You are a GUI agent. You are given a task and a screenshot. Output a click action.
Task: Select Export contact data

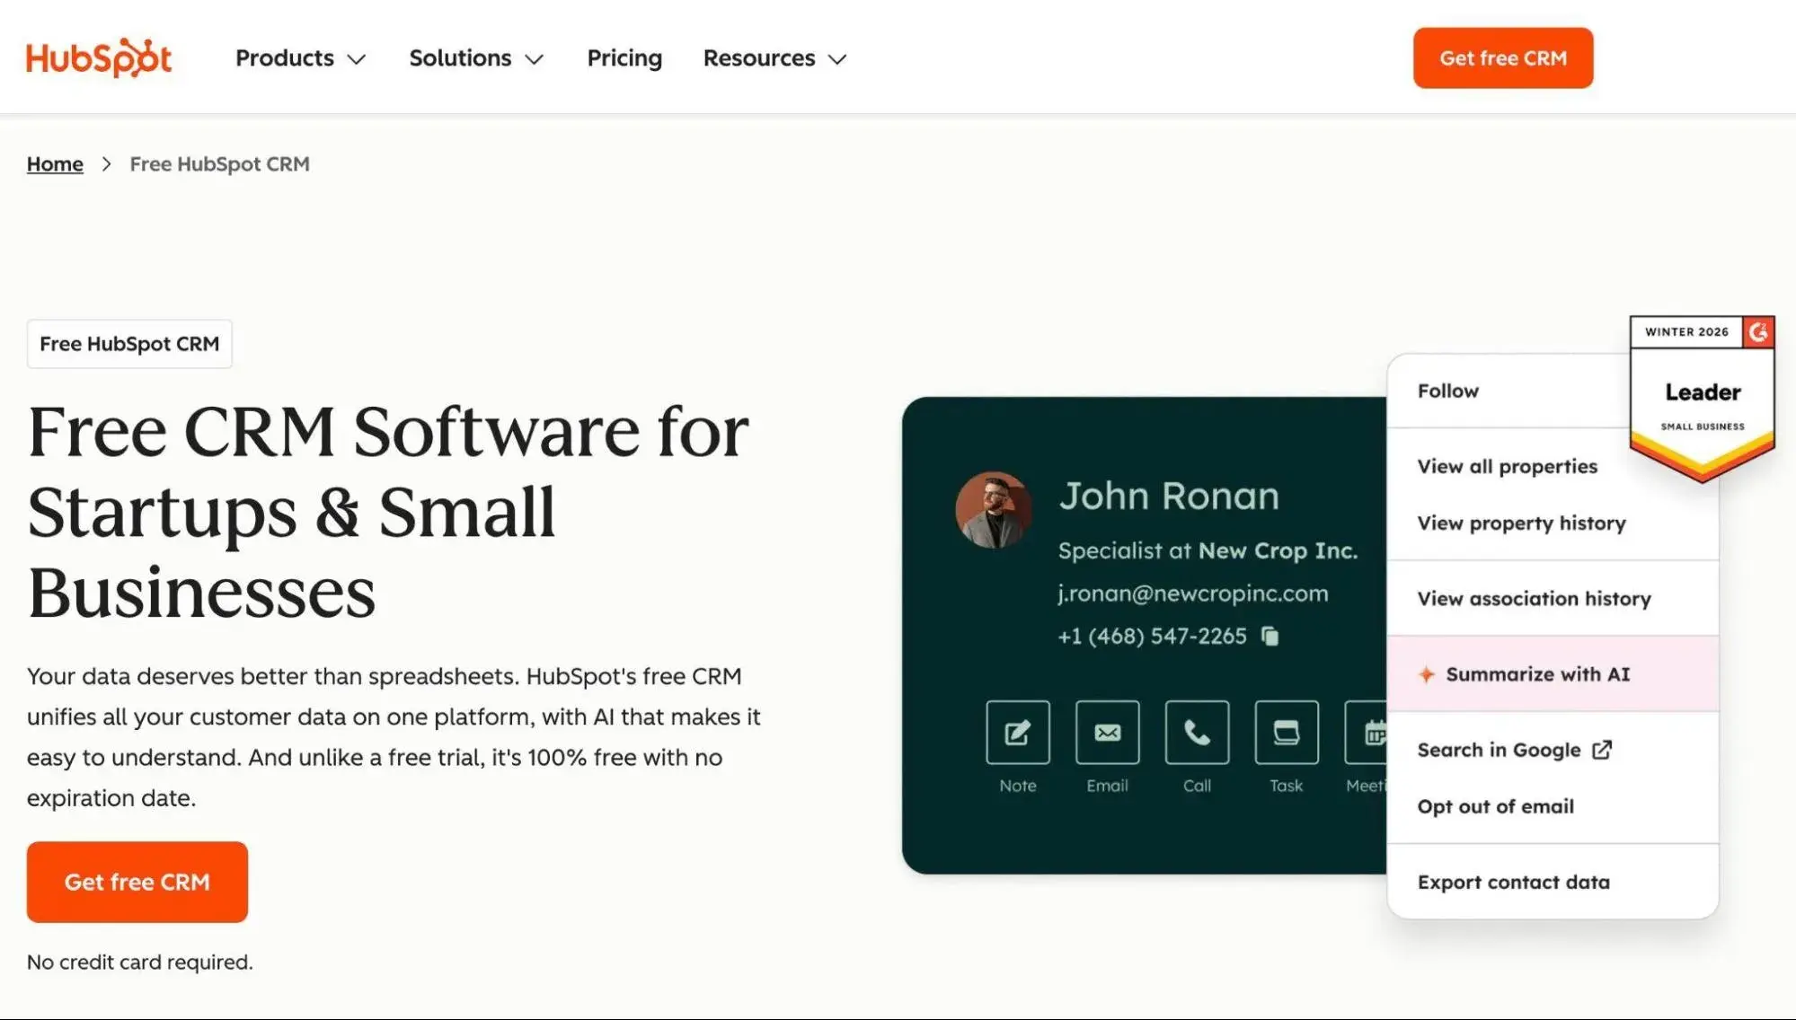tap(1553, 882)
